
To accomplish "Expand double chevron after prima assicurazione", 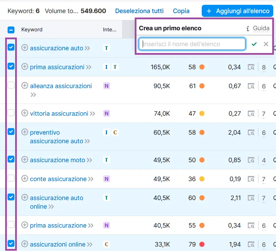I will (x=91, y=226).
